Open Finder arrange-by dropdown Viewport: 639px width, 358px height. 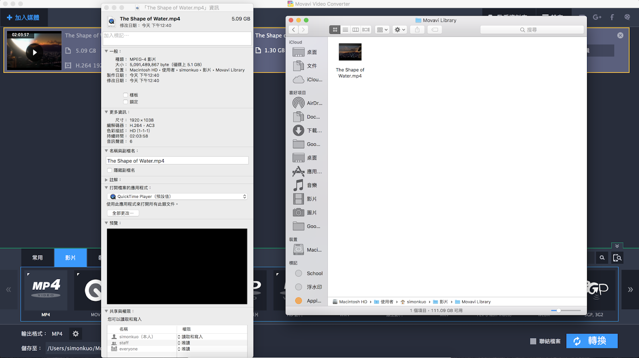[x=382, y=30]
